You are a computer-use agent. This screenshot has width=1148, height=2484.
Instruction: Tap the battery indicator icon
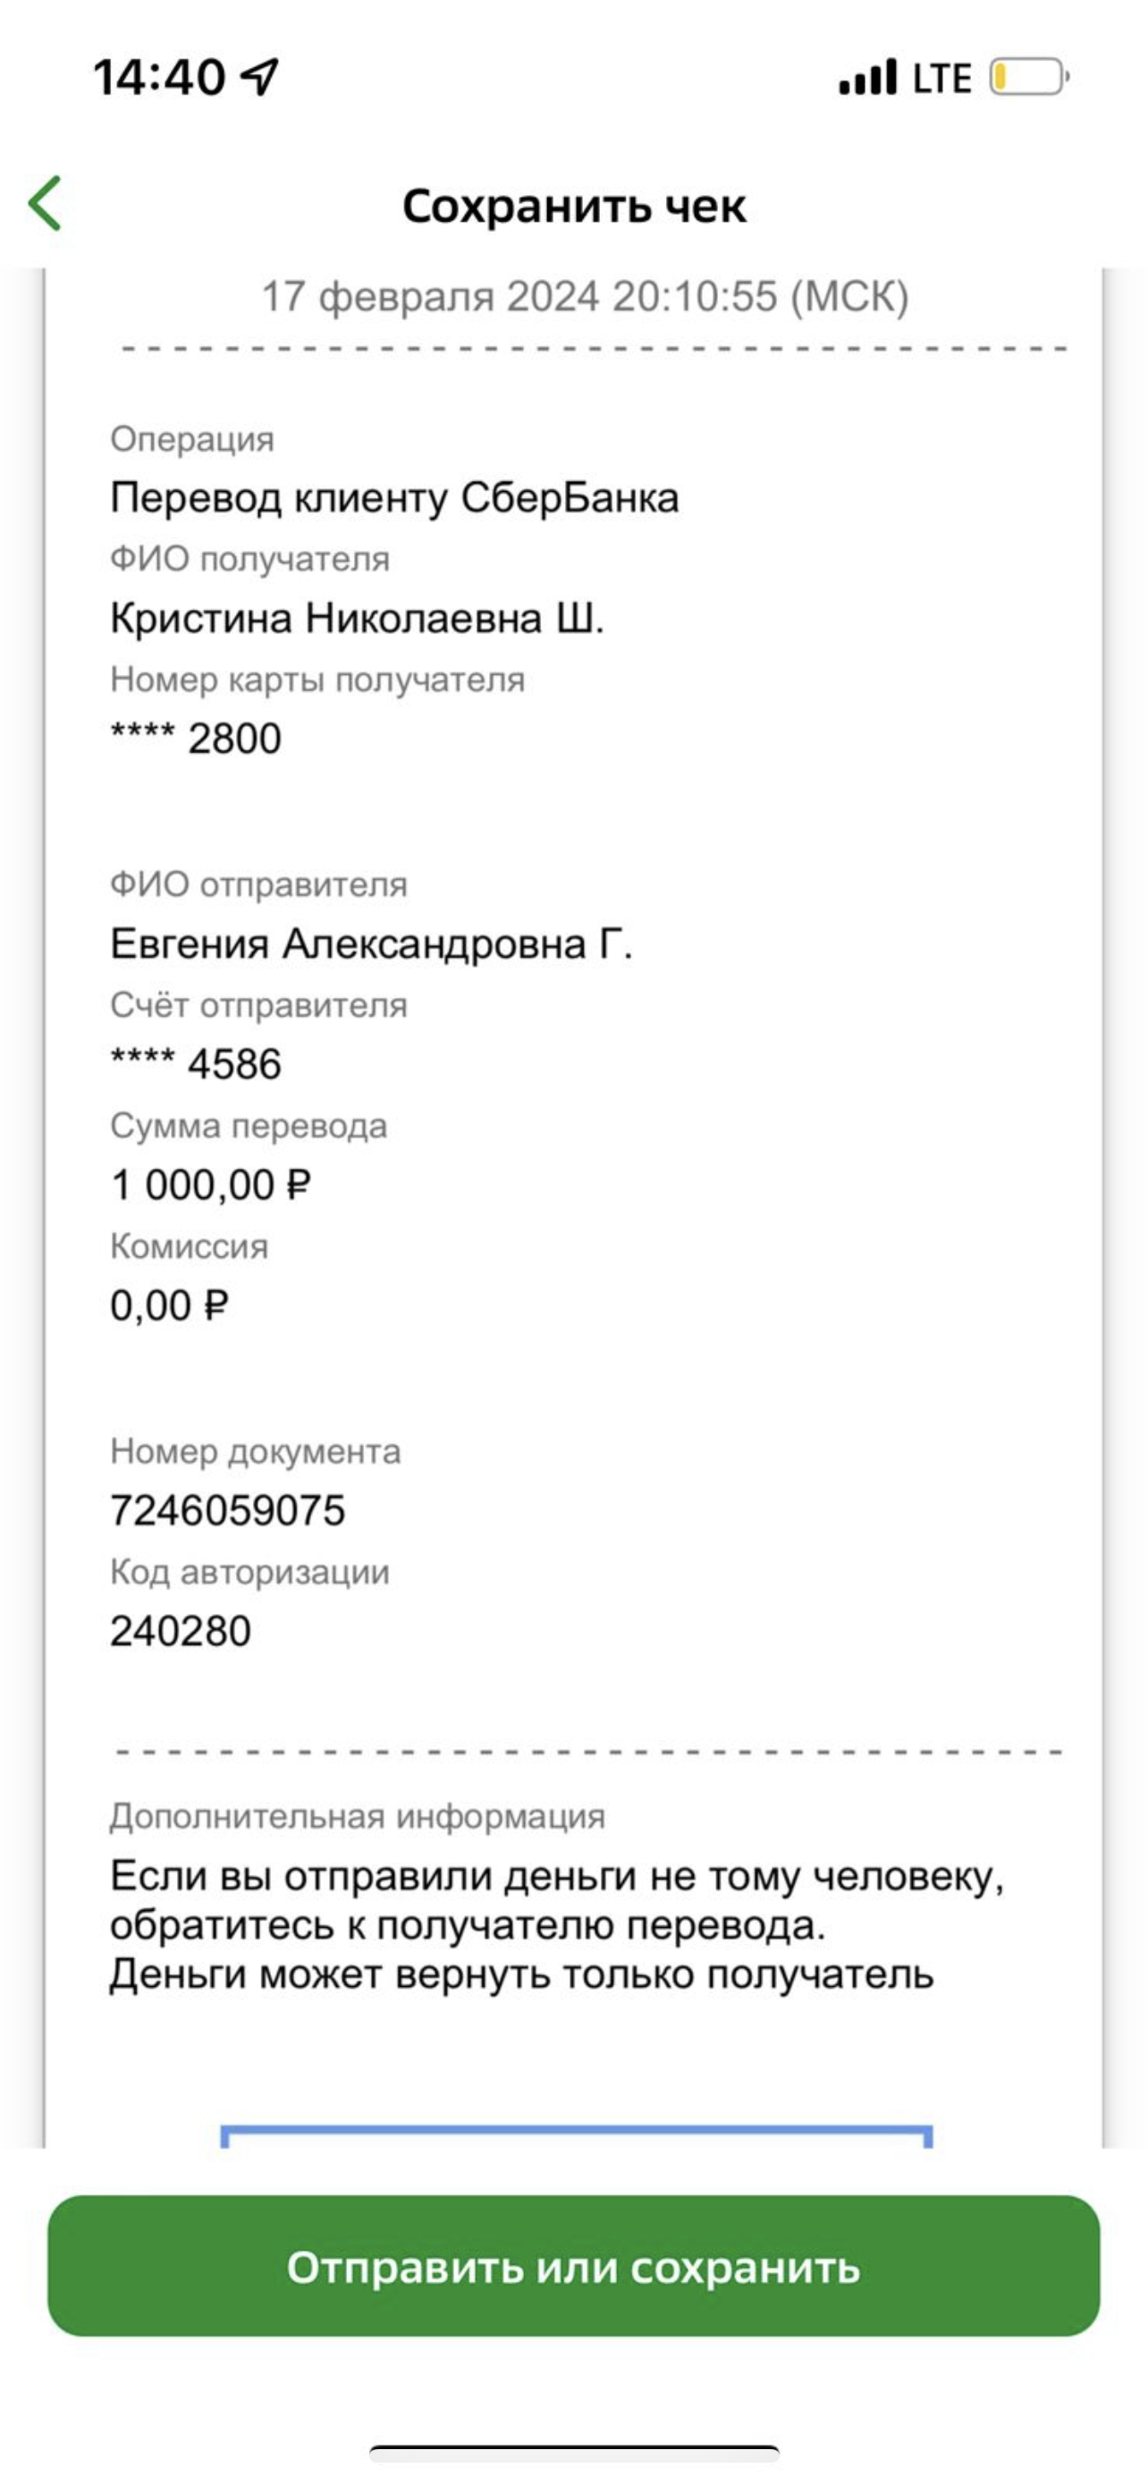point(1029,77)
